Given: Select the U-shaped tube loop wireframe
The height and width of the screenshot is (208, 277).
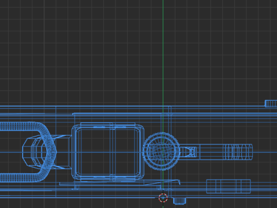Looking at the screenshot, I should pos(28,152).
